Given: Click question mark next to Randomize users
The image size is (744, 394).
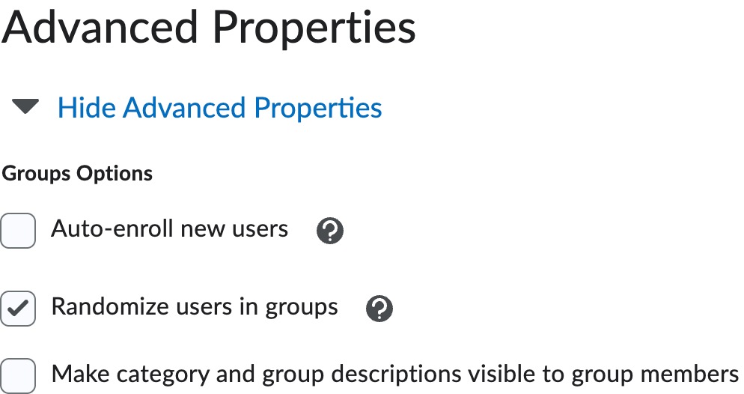Looking at the screenshot, I should pos(379,309).
